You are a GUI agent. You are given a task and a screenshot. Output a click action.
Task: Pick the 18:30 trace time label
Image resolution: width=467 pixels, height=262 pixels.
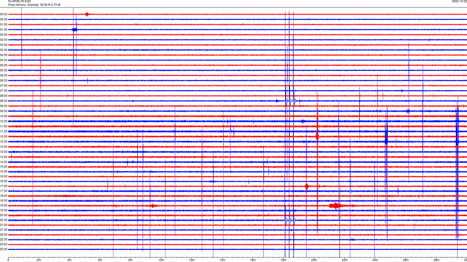pyautogui.click(x=4, y=201)
